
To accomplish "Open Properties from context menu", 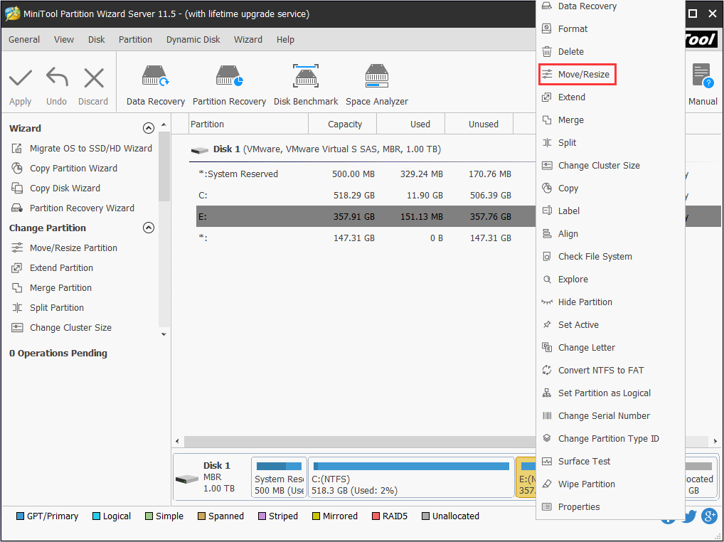I will click(610, 507).
